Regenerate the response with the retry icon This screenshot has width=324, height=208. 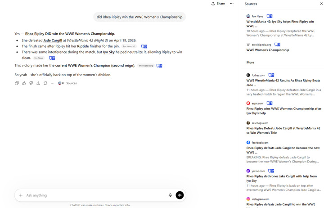click(45, 83)
